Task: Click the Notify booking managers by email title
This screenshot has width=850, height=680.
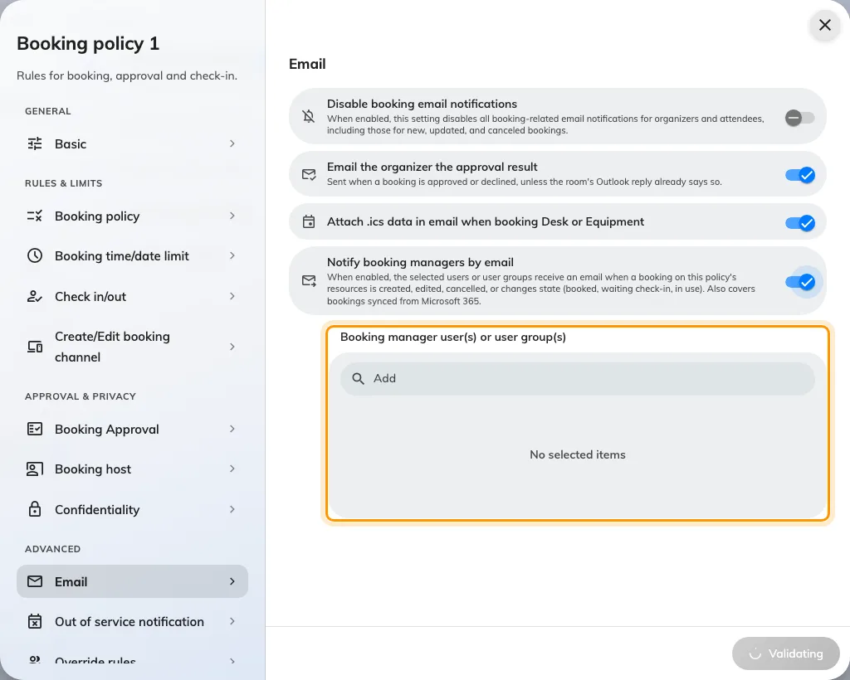Action: [x=420, y=262]
